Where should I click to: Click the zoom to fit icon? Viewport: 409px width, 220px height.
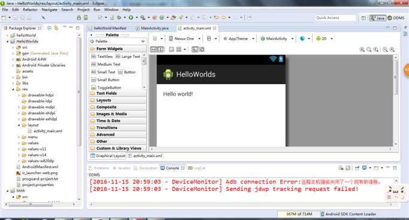[369, 50]
